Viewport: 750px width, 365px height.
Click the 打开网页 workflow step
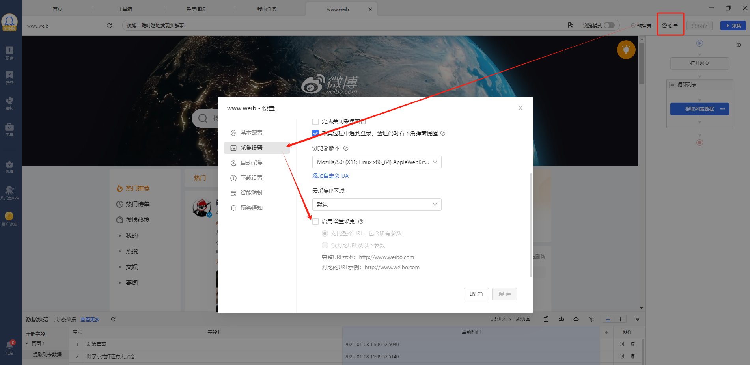point(700,63)
